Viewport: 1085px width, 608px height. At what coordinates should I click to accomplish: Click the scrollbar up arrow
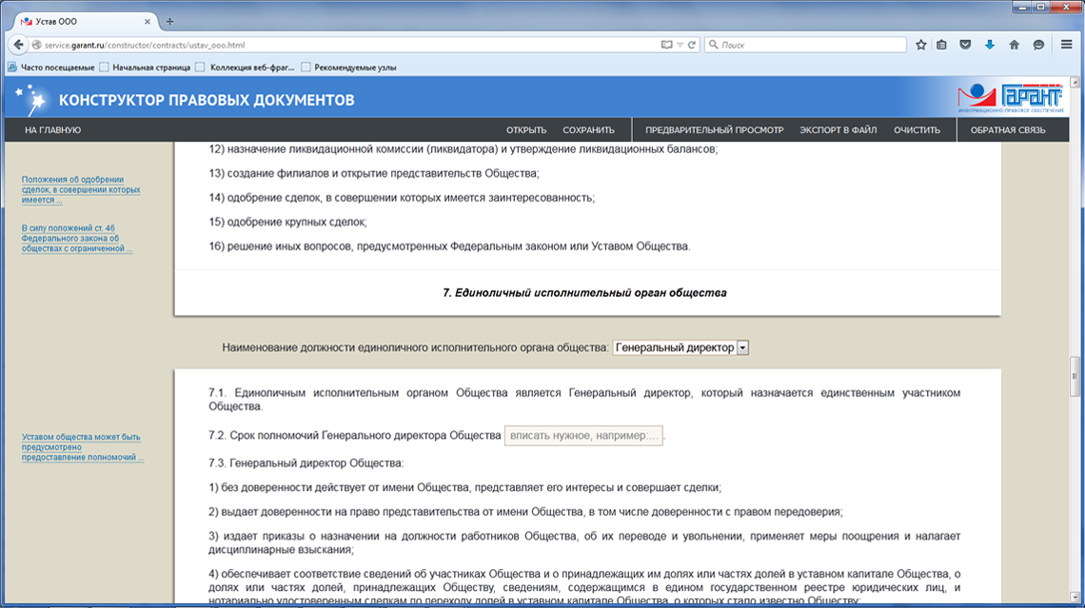click(1075, 83)
